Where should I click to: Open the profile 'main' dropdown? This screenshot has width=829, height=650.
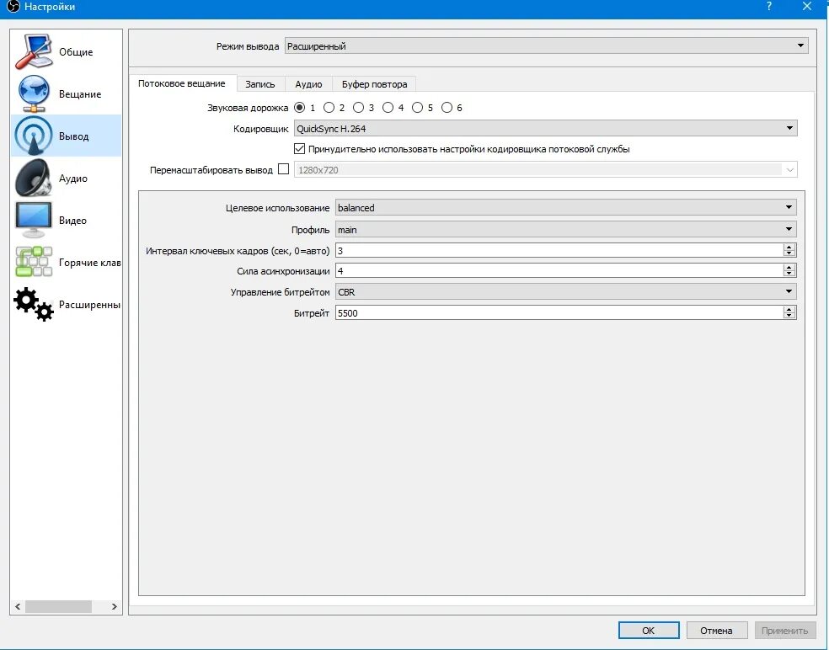[x=565, y=229]
